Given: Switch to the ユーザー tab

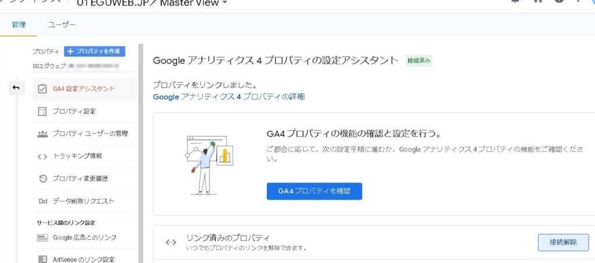Looking at the screenshot, I should [x=62, y=24].
